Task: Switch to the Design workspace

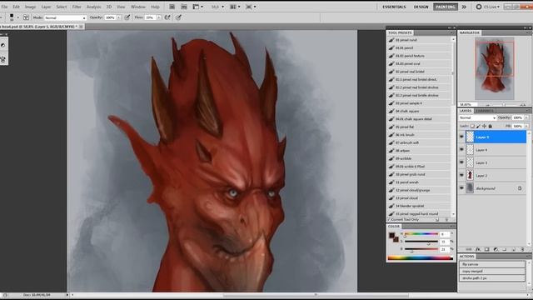Action: coord(421,7)
